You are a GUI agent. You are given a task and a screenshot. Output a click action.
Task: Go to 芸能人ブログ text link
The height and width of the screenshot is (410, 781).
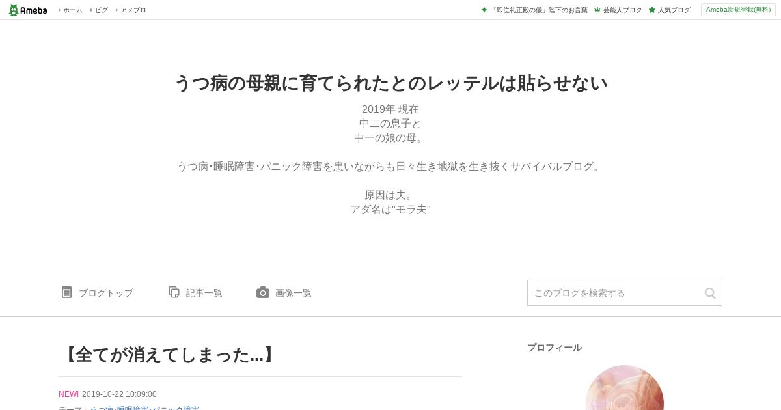(622, 10)
